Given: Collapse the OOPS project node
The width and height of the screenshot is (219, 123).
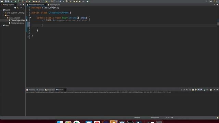Looking at the screenshot, I should (x=1, y=10).
